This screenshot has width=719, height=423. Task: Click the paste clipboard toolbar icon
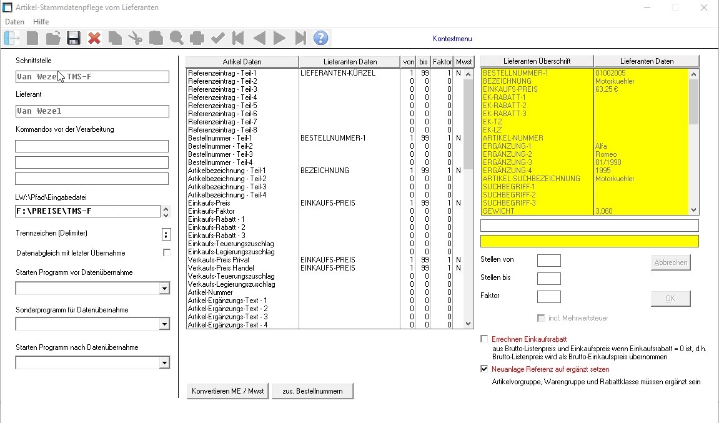point(156,38)
